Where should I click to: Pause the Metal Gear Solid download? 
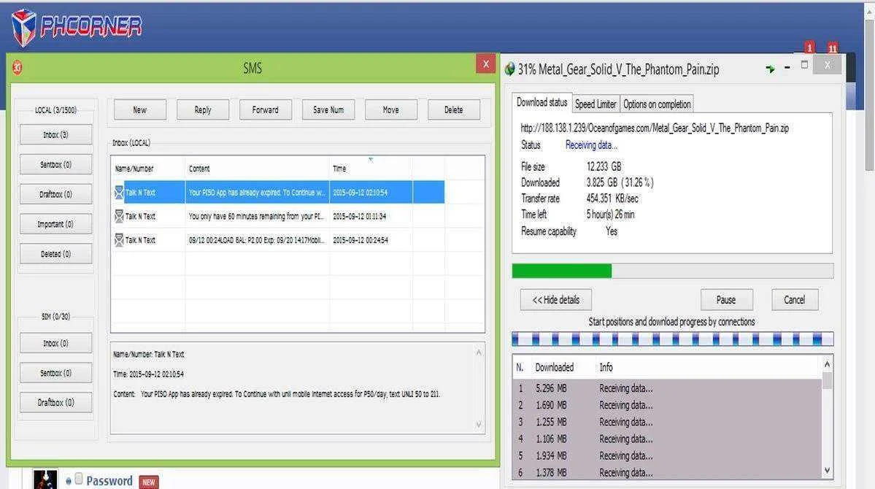[x=727, y=300]
